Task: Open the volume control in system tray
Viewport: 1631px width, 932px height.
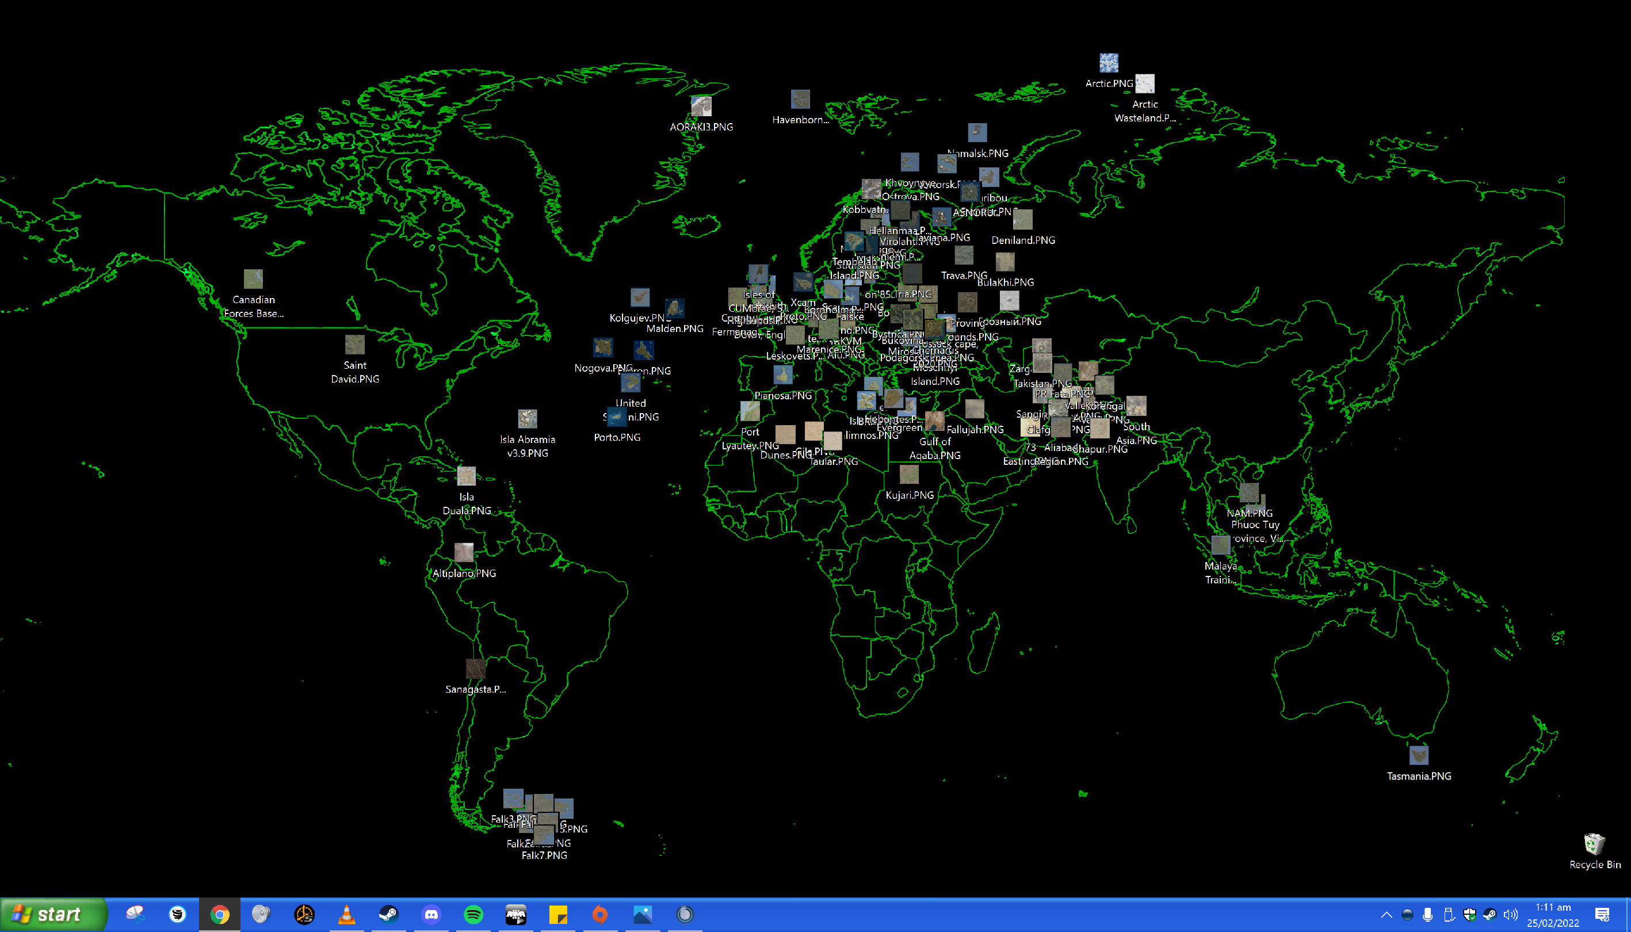Action: point(1511,915)
